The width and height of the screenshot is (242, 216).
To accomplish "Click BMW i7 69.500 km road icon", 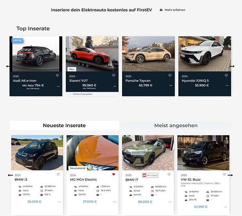I will tap(152, 187).
